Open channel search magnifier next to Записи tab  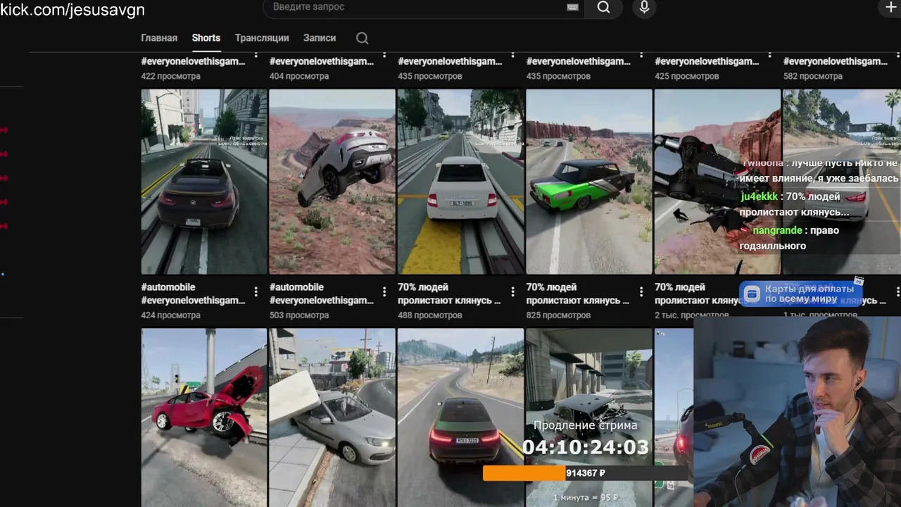click(x=362, y=38)
